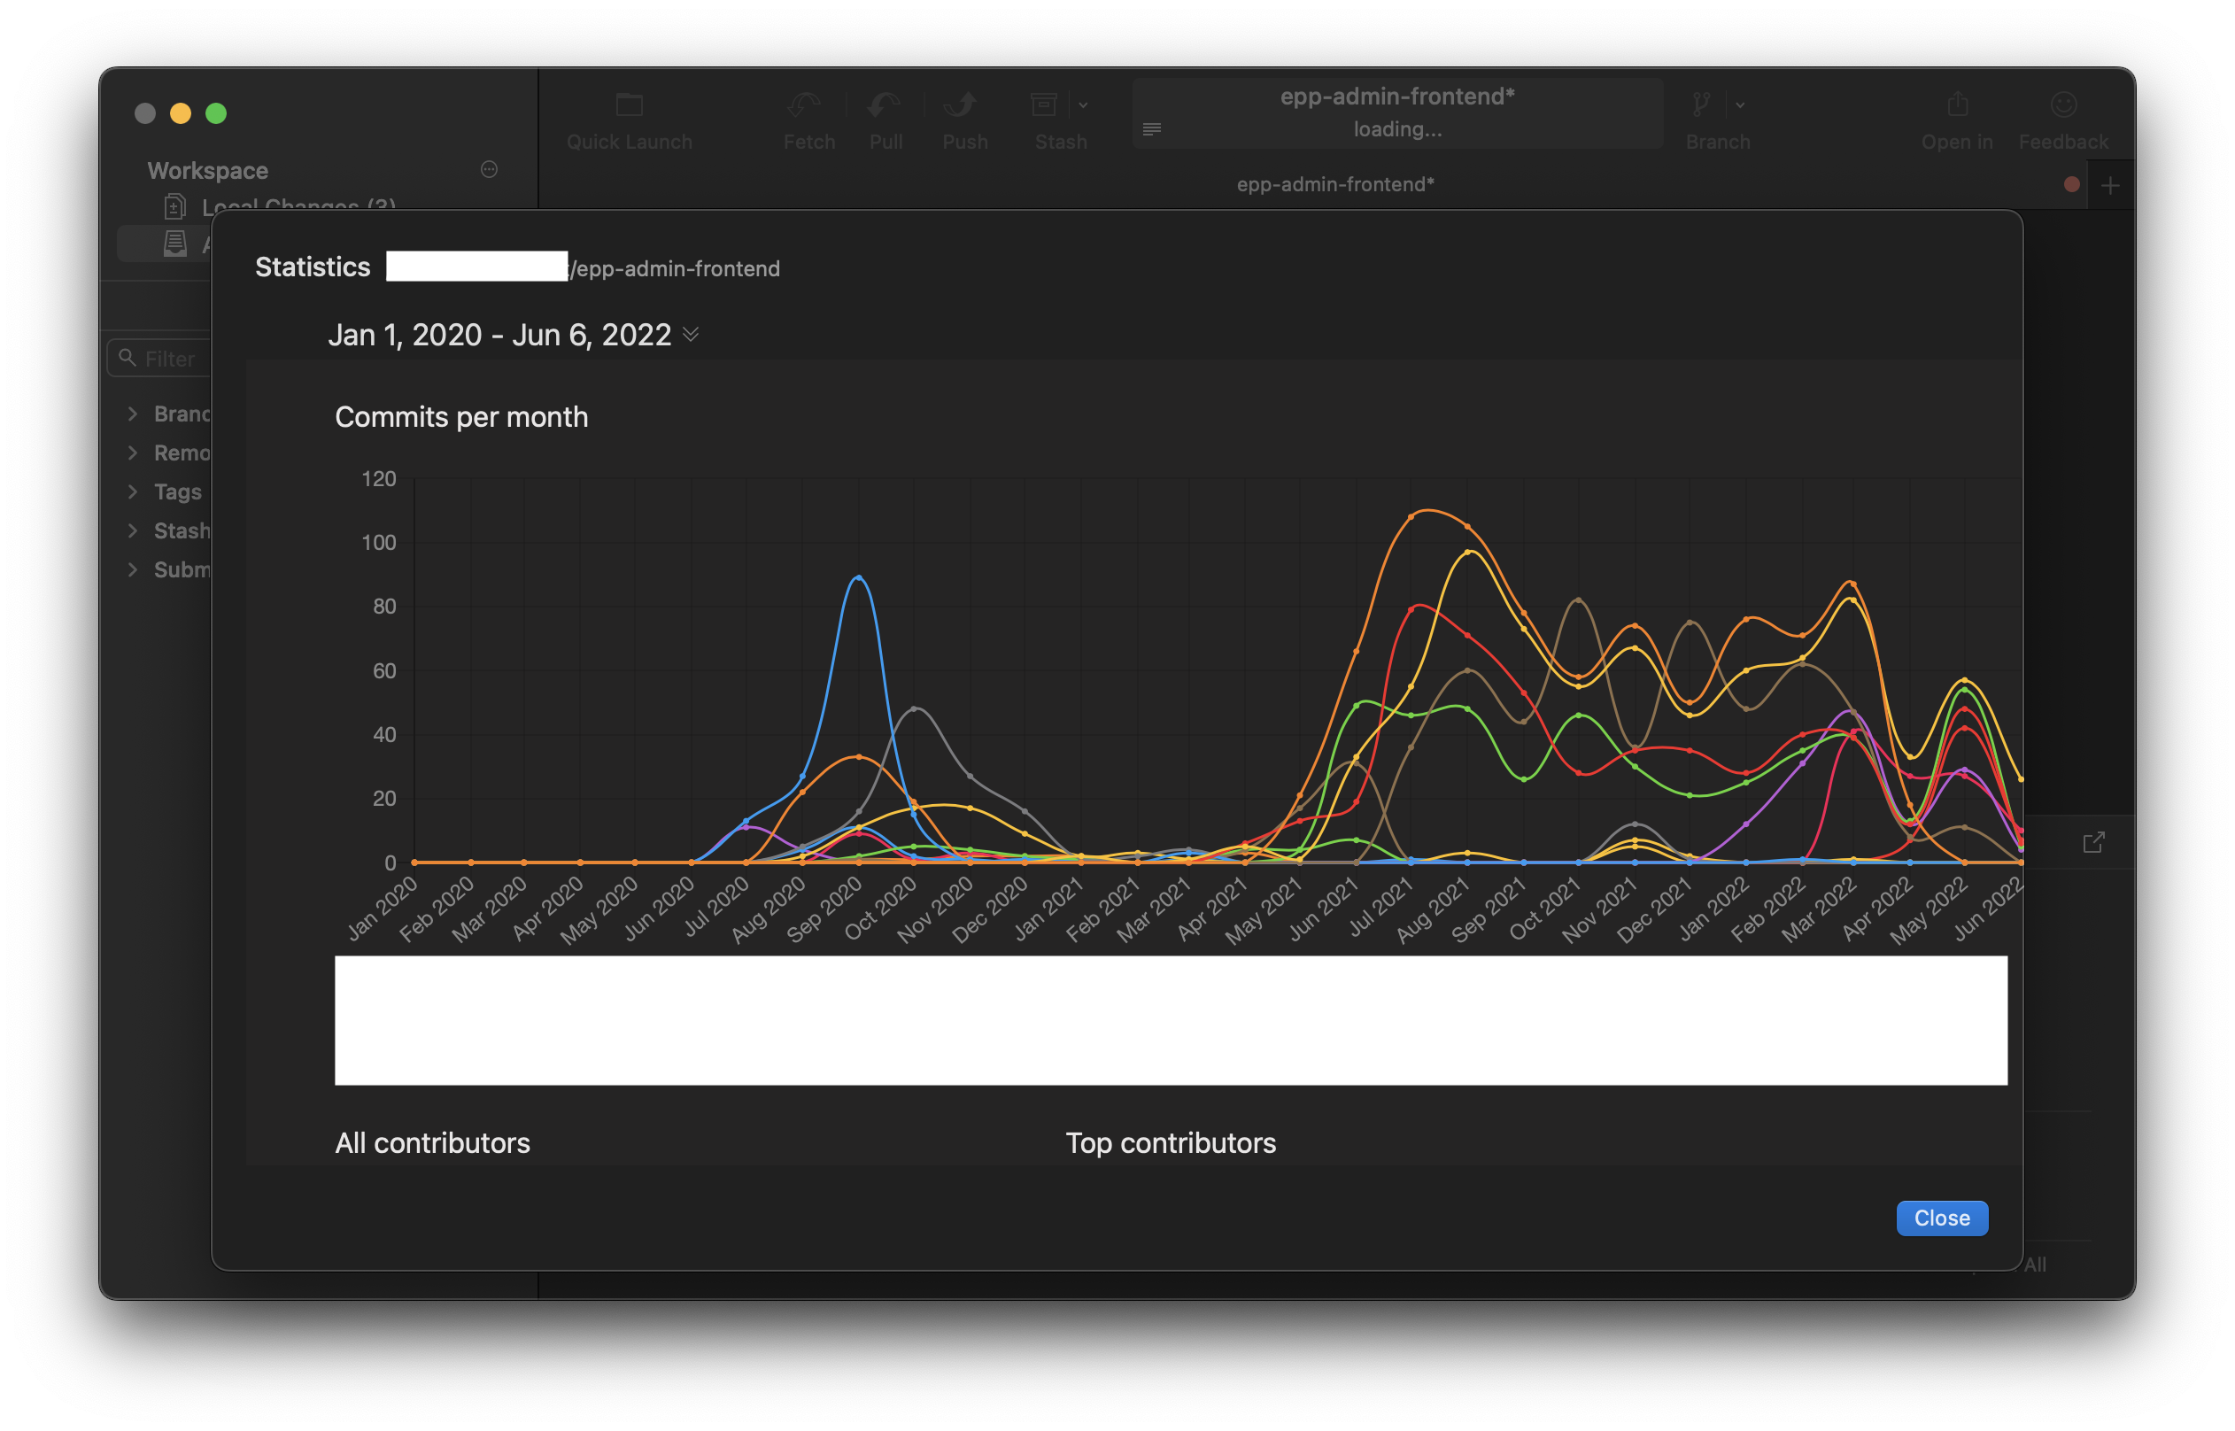
Task: Click the Jan 2021 x-axis label
Action: (1049, 909)
